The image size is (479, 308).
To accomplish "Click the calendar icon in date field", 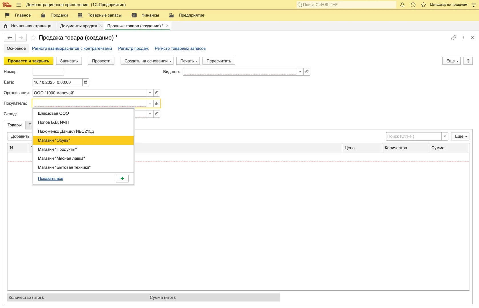I will click(85, 82).
